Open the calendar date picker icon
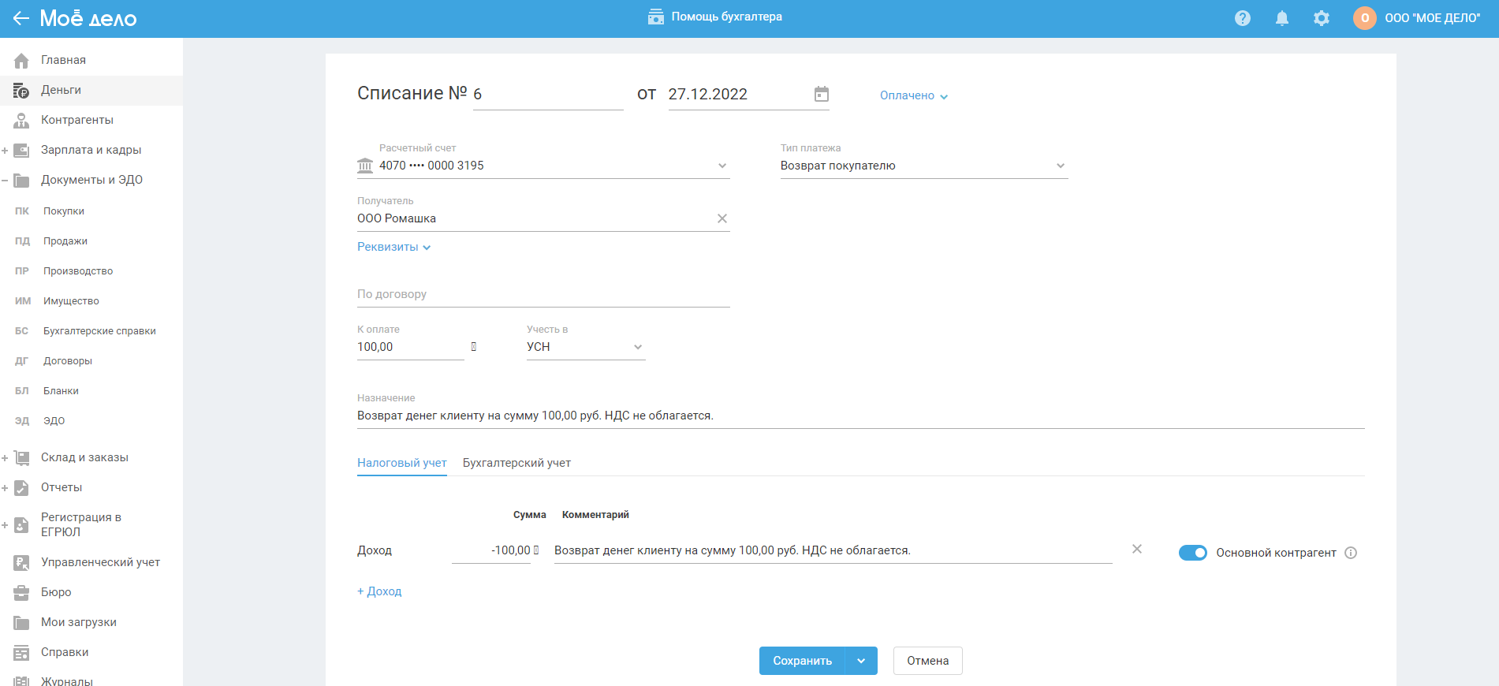The height and width of the screenshot is (686, 1499). pyautogui.click(x=821, y=95)
